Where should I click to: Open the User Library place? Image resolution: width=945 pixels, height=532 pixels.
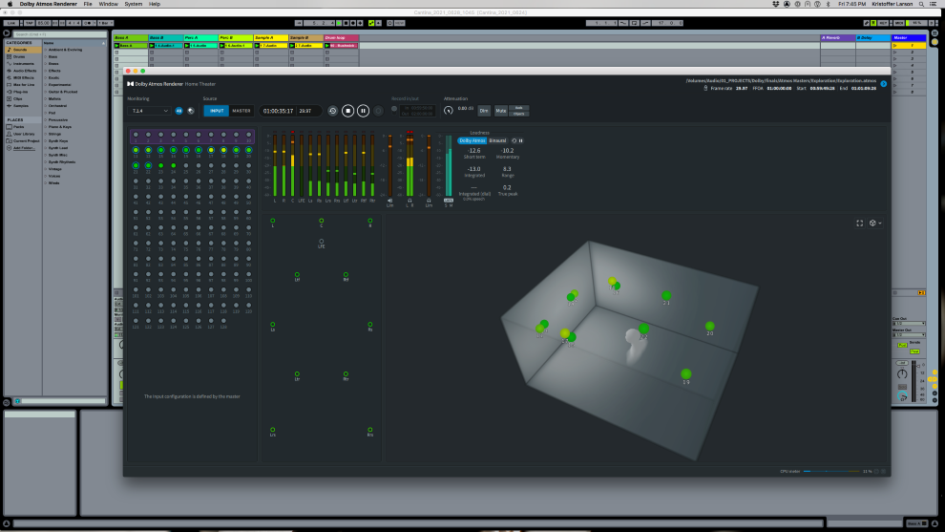click(x=23, y=134)
